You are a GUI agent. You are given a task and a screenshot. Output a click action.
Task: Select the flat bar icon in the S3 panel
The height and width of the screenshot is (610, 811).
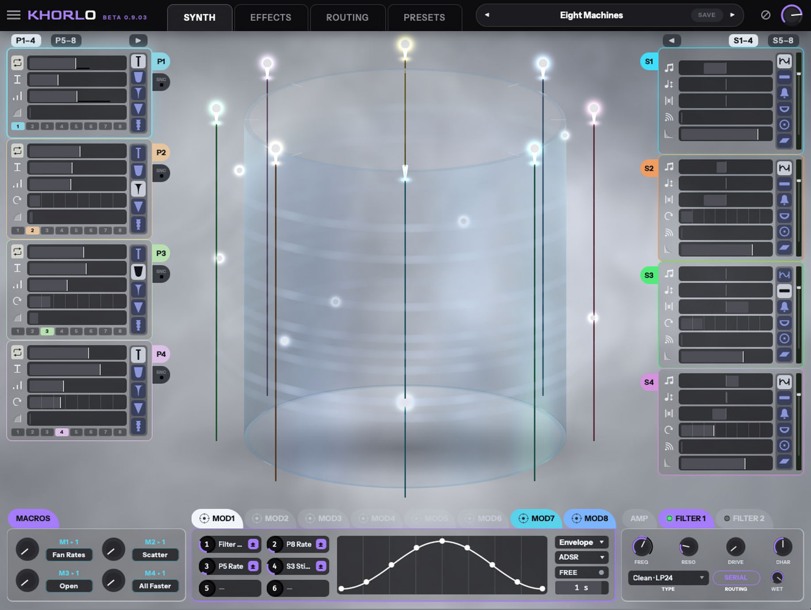[x=784, y=291]
